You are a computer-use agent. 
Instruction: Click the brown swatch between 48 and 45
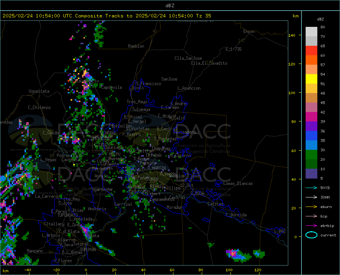(x=311, y=98)
